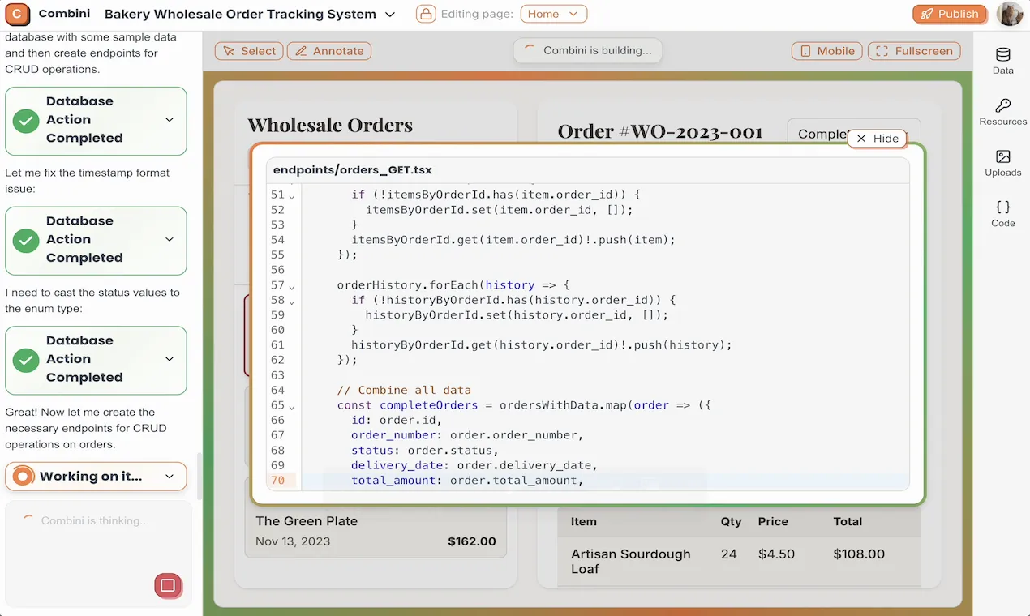
Task: Toggle the Select mode button
Action: [249, 51]
